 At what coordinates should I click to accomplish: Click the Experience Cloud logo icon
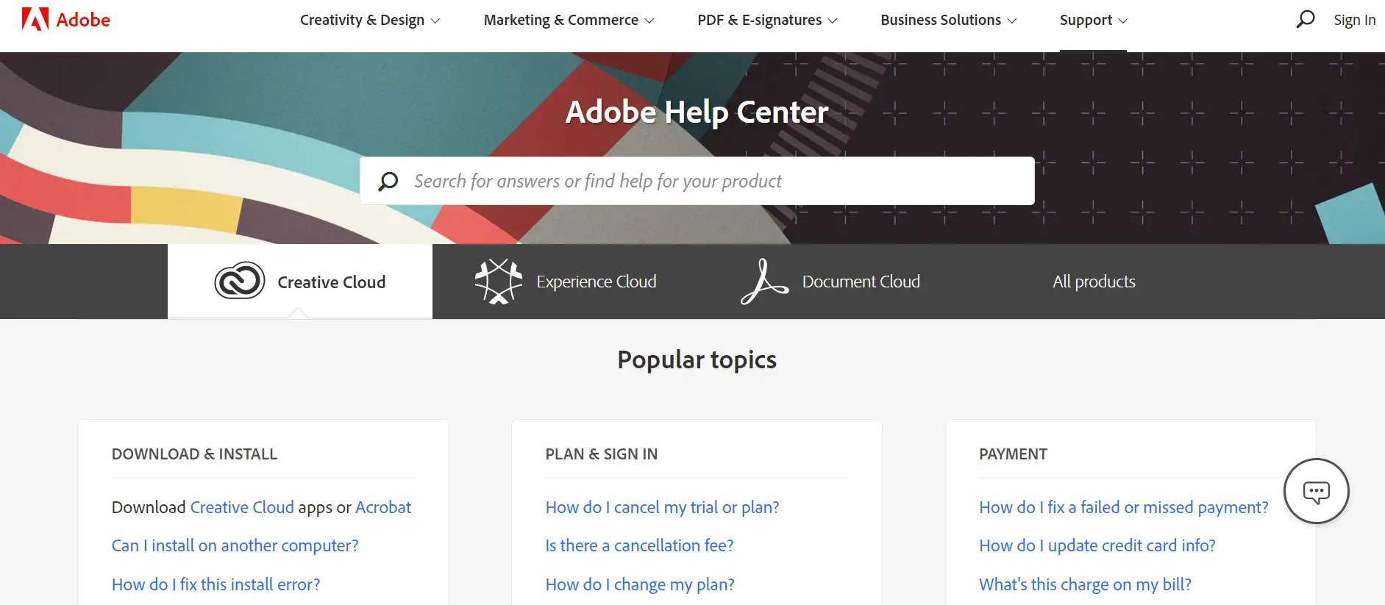click(498, 281)
